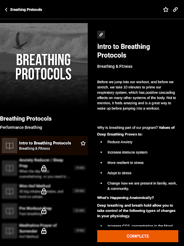Select the blurred Anxiety Reducer / Sleep Prep row
Image resolution: width=184 pixels, height=246 pixels.
tap(44, 168)
